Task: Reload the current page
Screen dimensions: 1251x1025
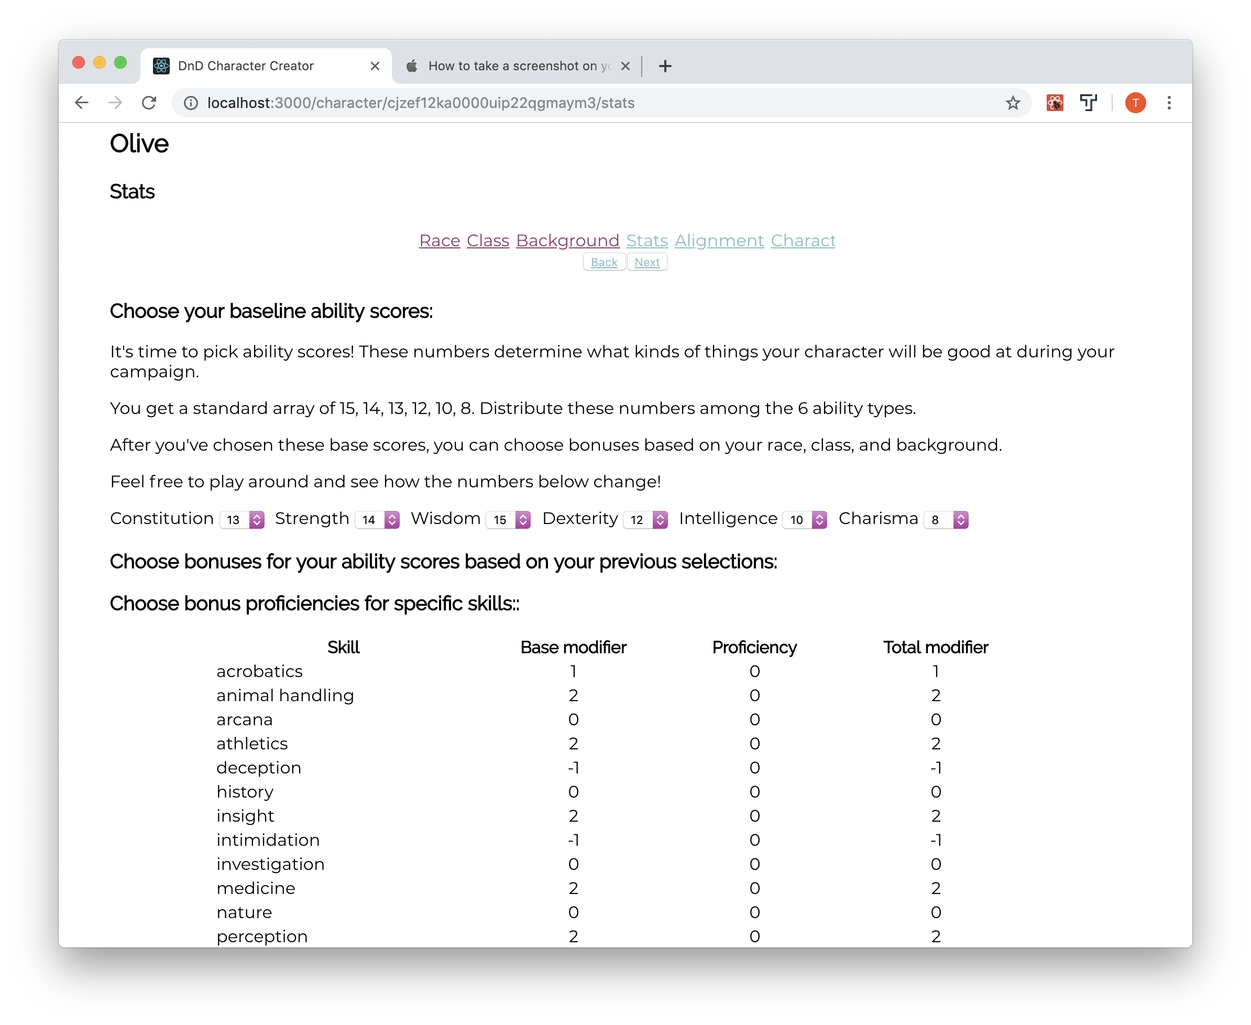Action: tap(149, 103)
